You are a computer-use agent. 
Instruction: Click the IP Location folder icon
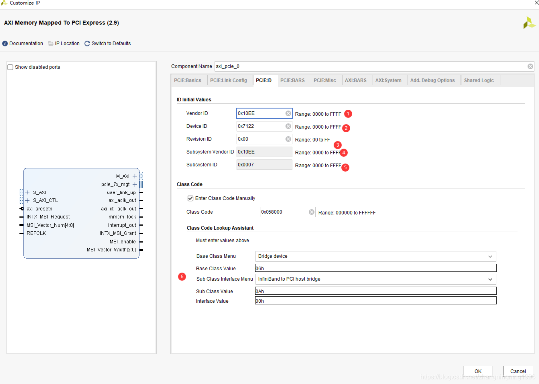tap(51, 44)
